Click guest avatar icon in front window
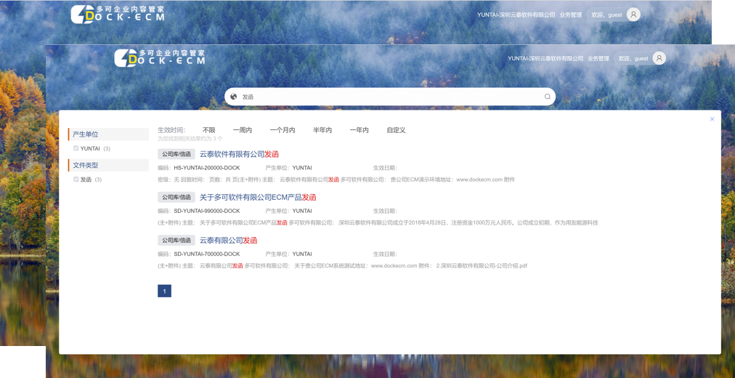Viewport: 735px width, 378px height. [x=659, y=58]
